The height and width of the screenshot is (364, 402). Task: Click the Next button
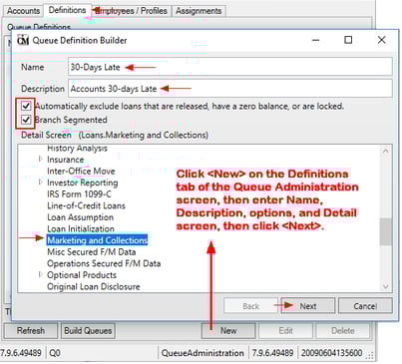[x=308, y=306]
